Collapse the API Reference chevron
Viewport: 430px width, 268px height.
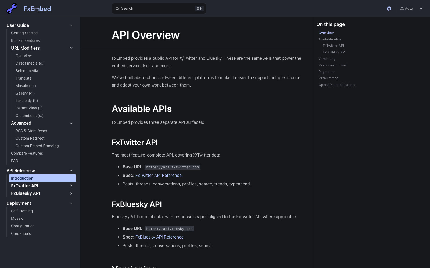tap(71, 170)
